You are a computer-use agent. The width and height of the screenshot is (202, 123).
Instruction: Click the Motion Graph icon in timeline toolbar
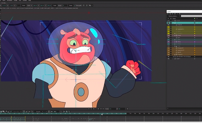(7, 112)
